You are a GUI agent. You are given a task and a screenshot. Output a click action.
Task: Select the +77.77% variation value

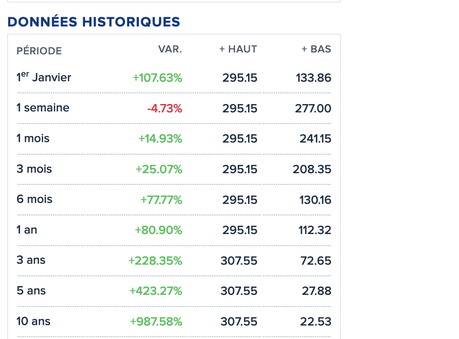161,200
